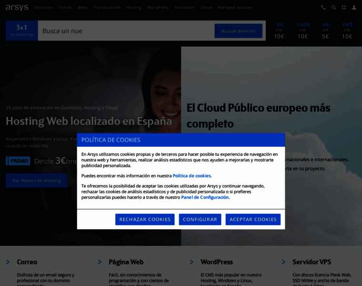Open the WordPress menu in navigation
Viewport: 362px width, 286px height.
[158, 8]
